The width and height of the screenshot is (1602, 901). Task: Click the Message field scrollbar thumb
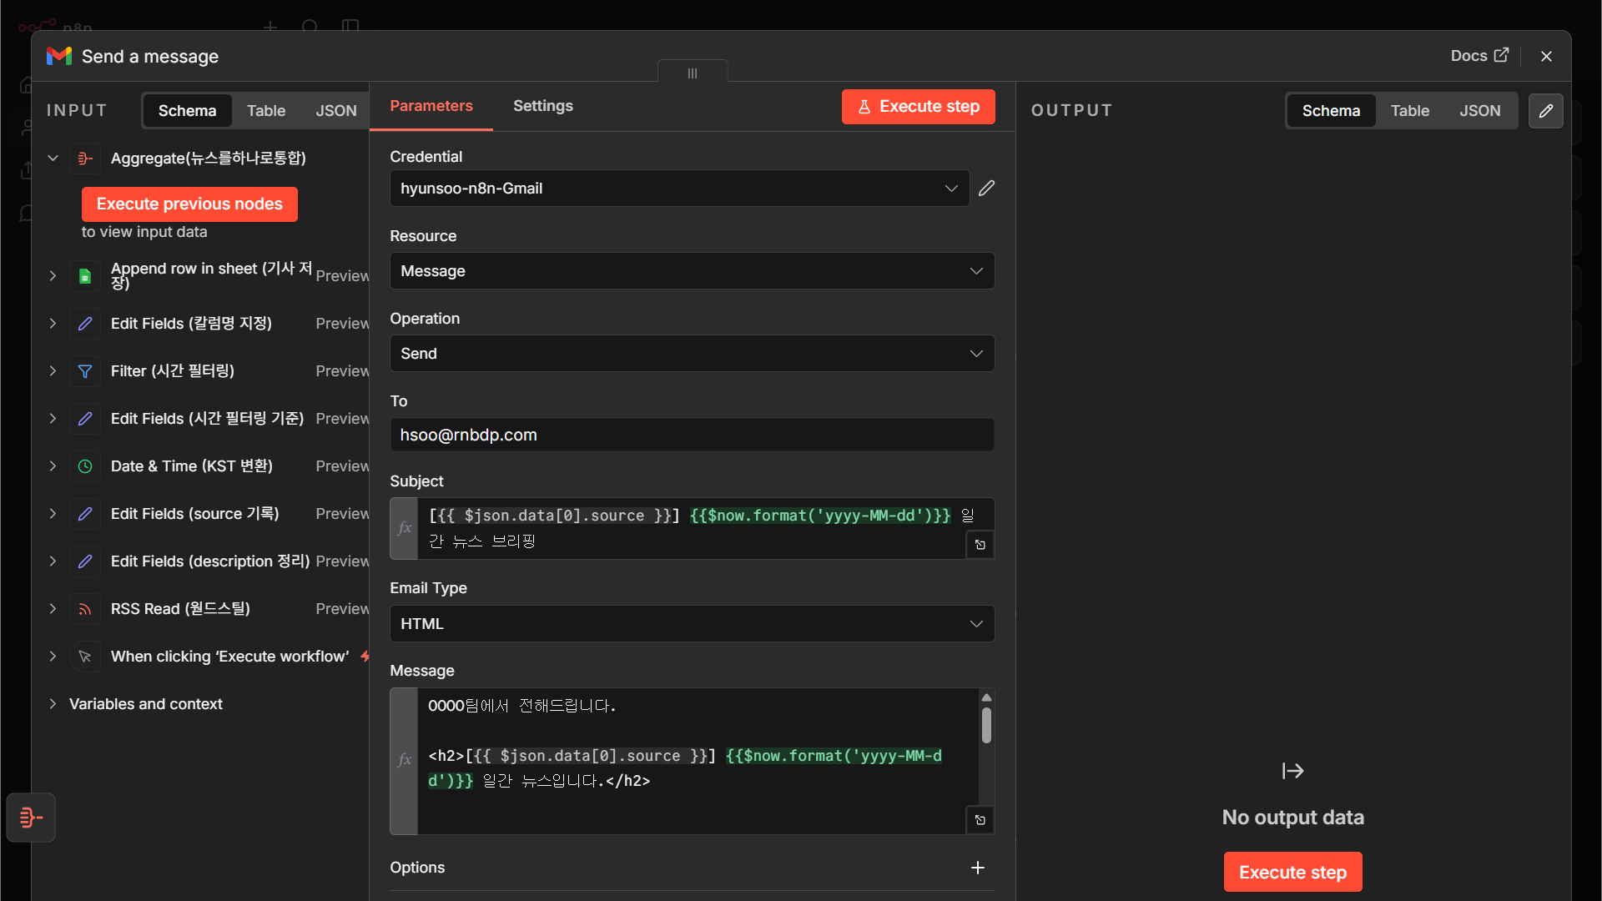pos(986,725)
